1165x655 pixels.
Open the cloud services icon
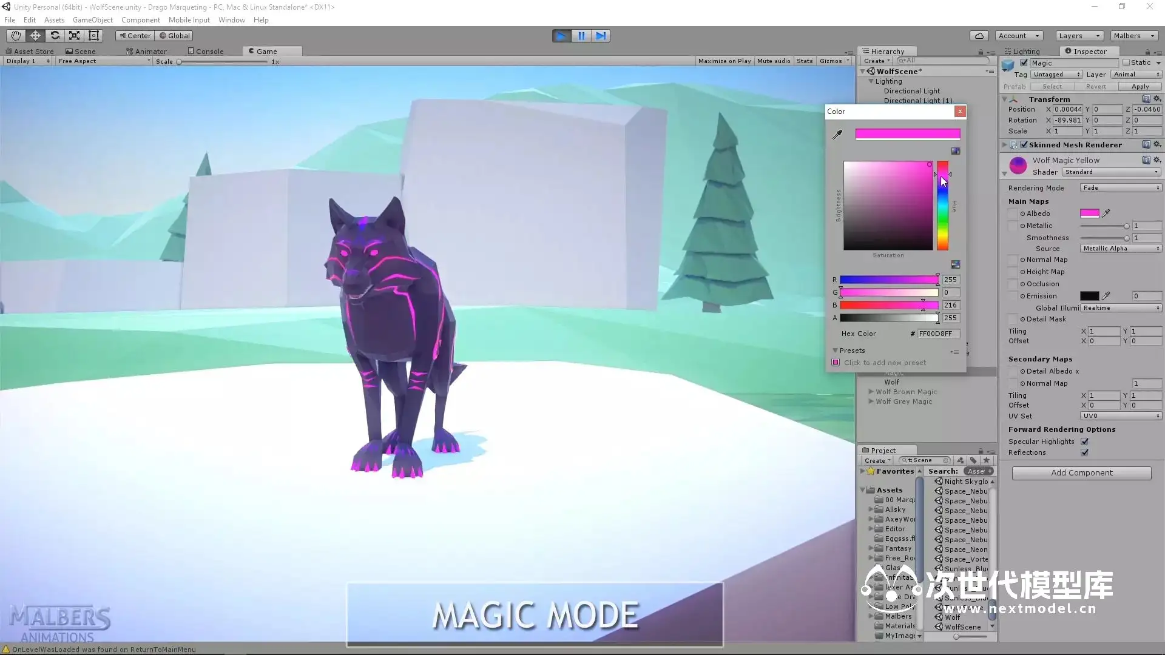(x=979, y=36)
